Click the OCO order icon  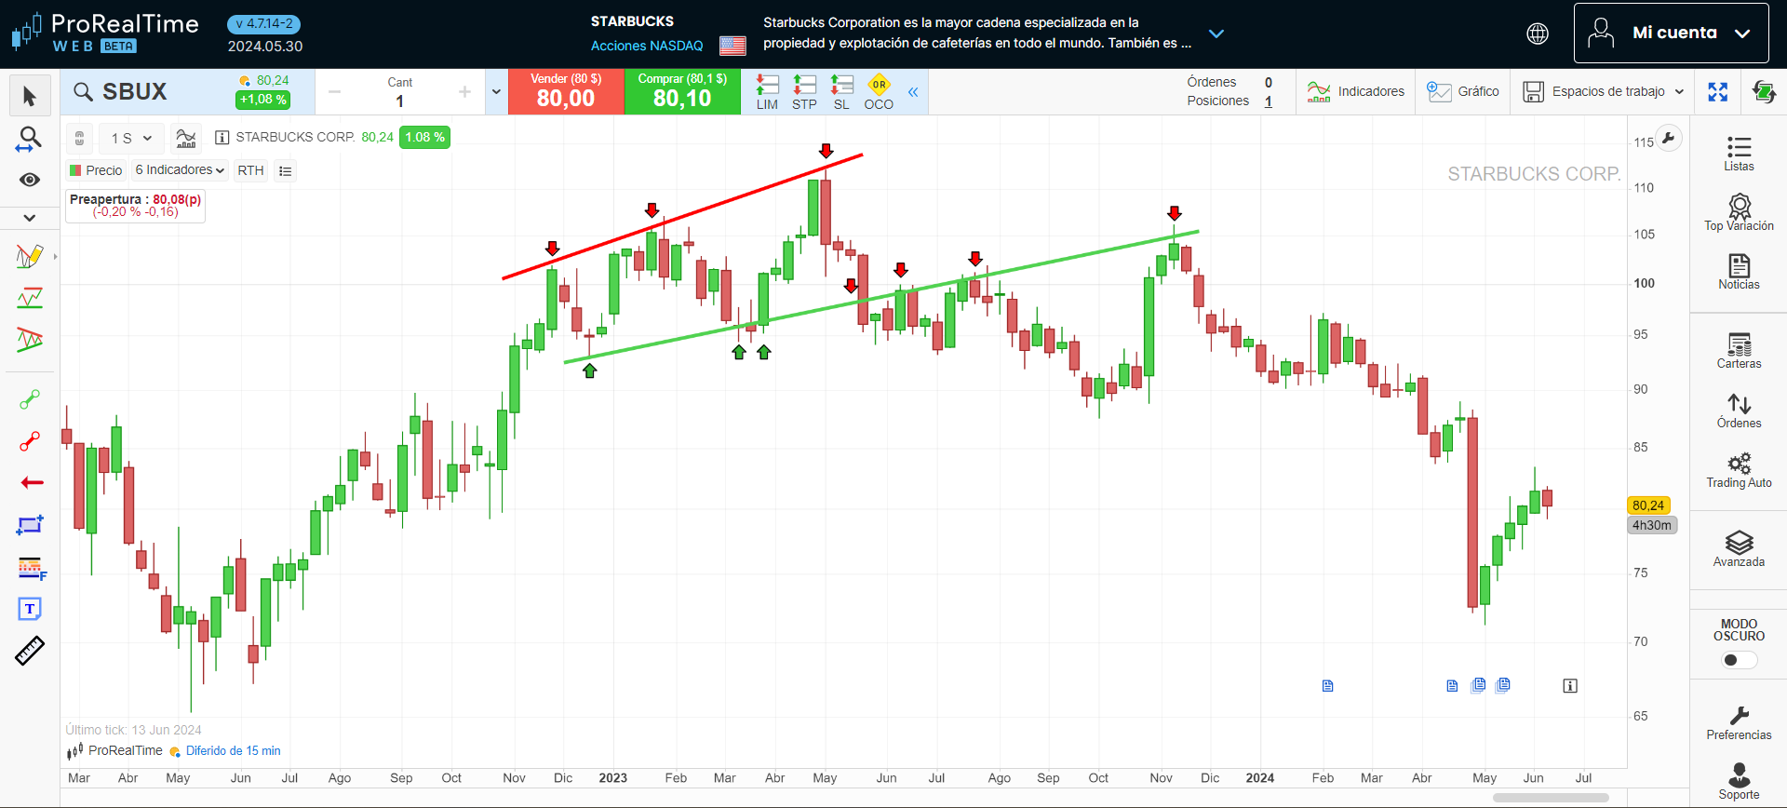click(x=879, y=92)
